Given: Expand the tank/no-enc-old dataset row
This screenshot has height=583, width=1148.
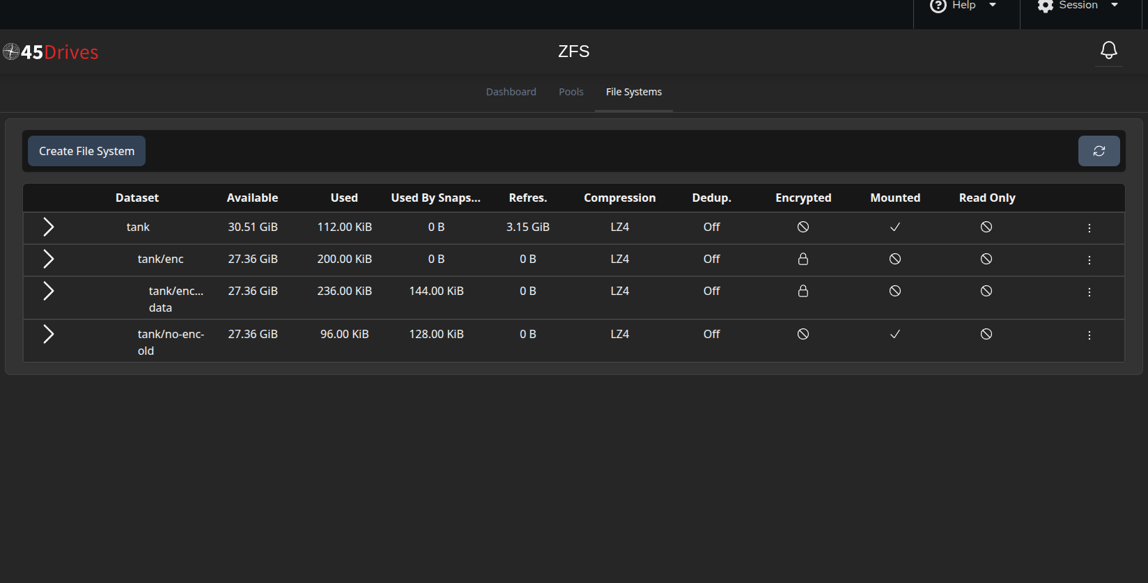Looking at the screenshot, I should pyautogui.click(x=48, y=334).
